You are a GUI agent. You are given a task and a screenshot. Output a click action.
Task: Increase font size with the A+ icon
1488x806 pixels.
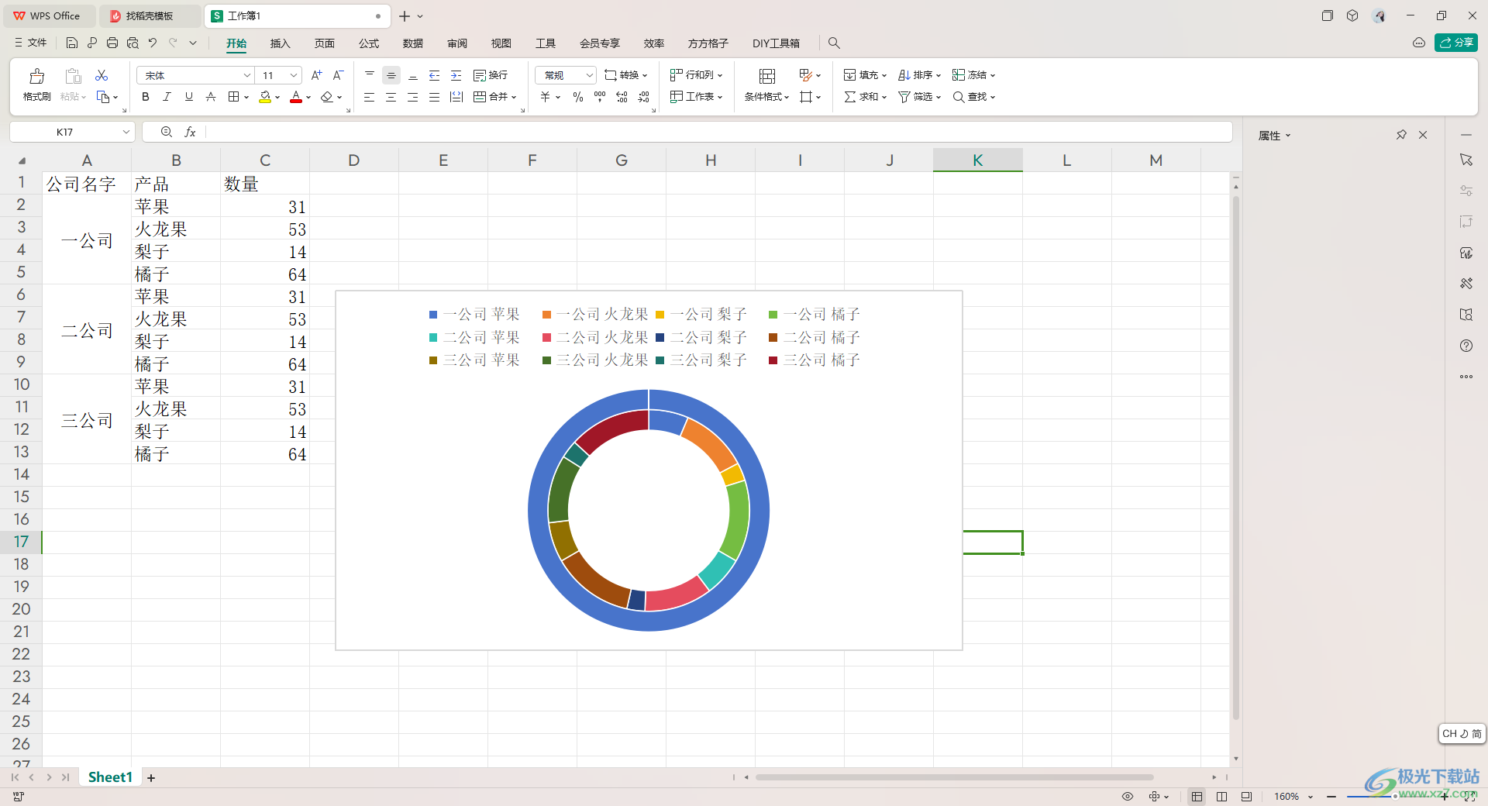point(316,75)
